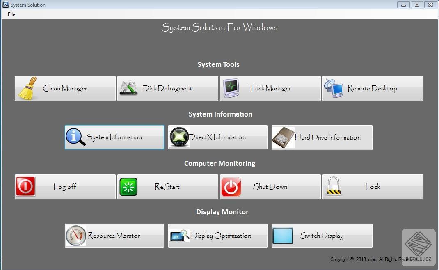
Task: Click the Hard Drive Information disk icon
Action: 283,137
